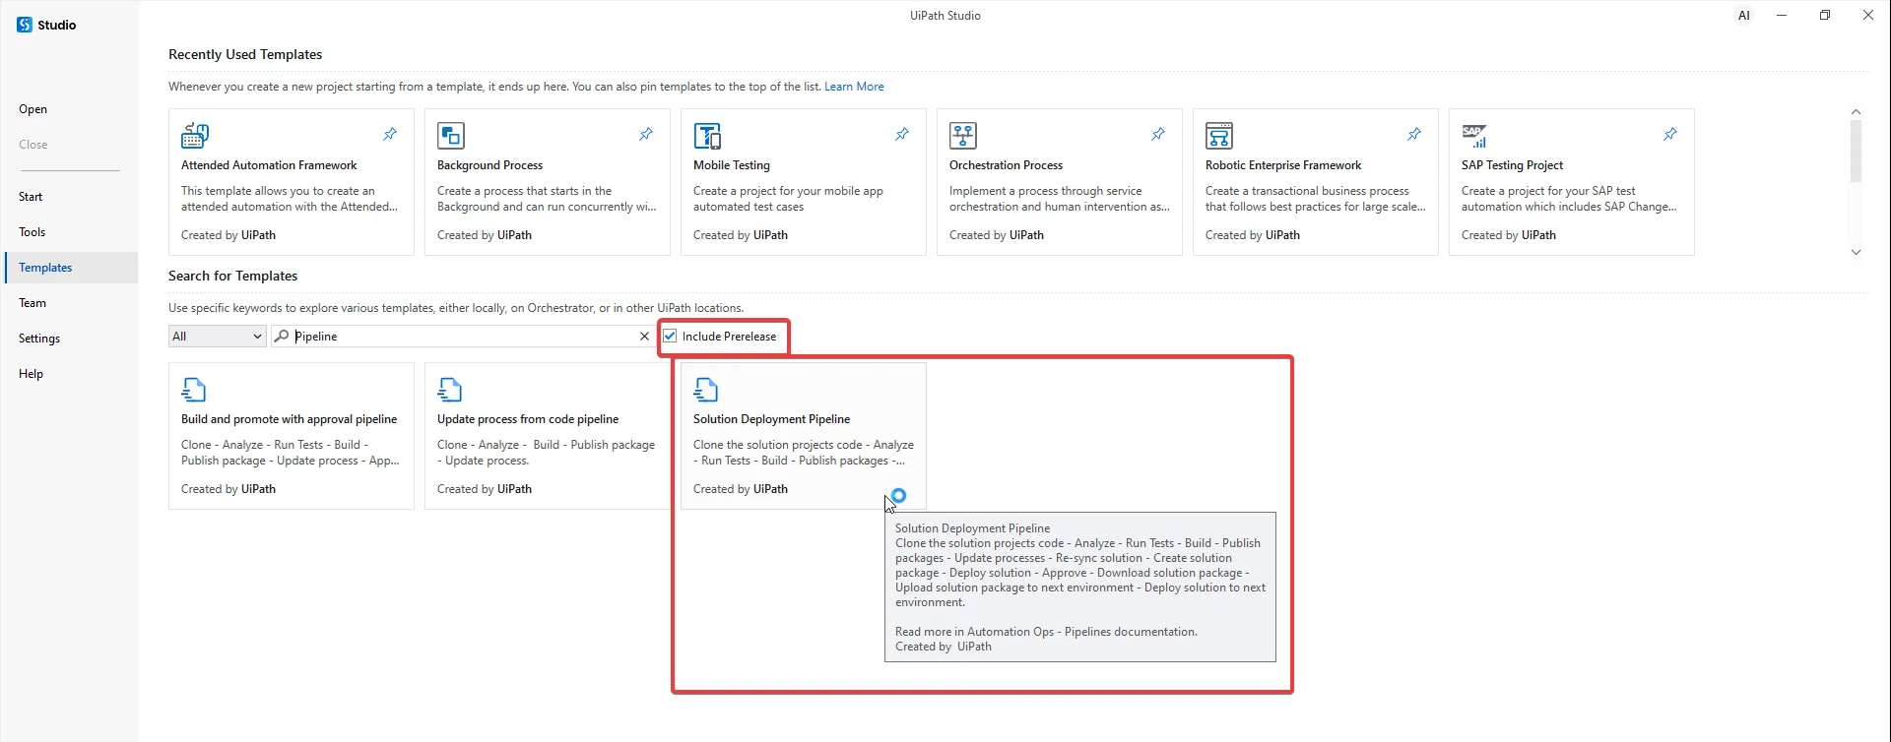This screenshot has height=742, width=1891.
Task: Pin the Attended Automation Framework template
Action: tap(390, 134)
